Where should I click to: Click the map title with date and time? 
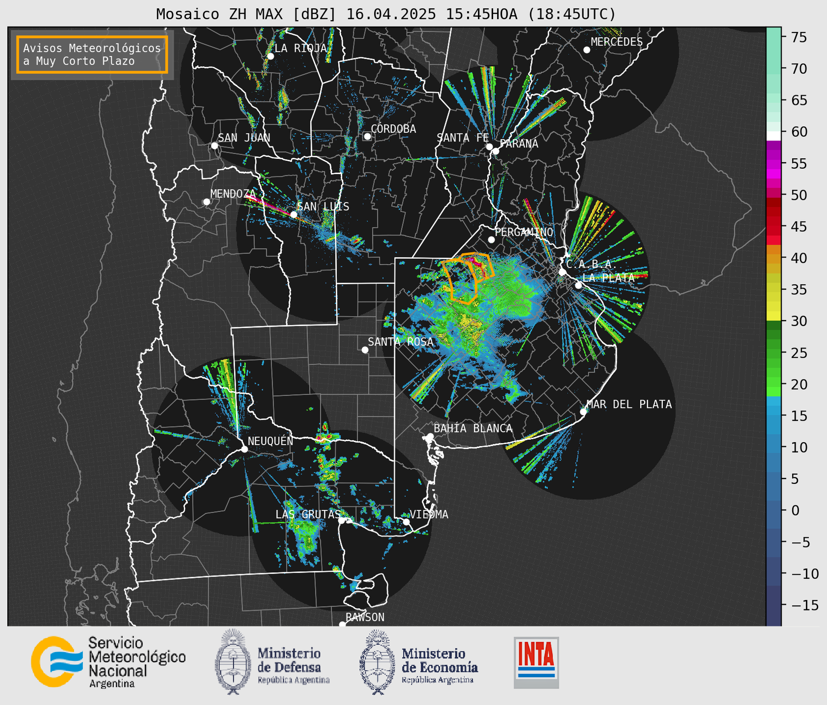click(x=386, y=14)
